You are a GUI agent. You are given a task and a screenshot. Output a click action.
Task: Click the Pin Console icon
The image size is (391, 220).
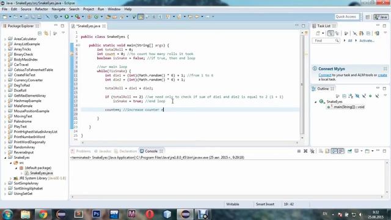[350, 151]
